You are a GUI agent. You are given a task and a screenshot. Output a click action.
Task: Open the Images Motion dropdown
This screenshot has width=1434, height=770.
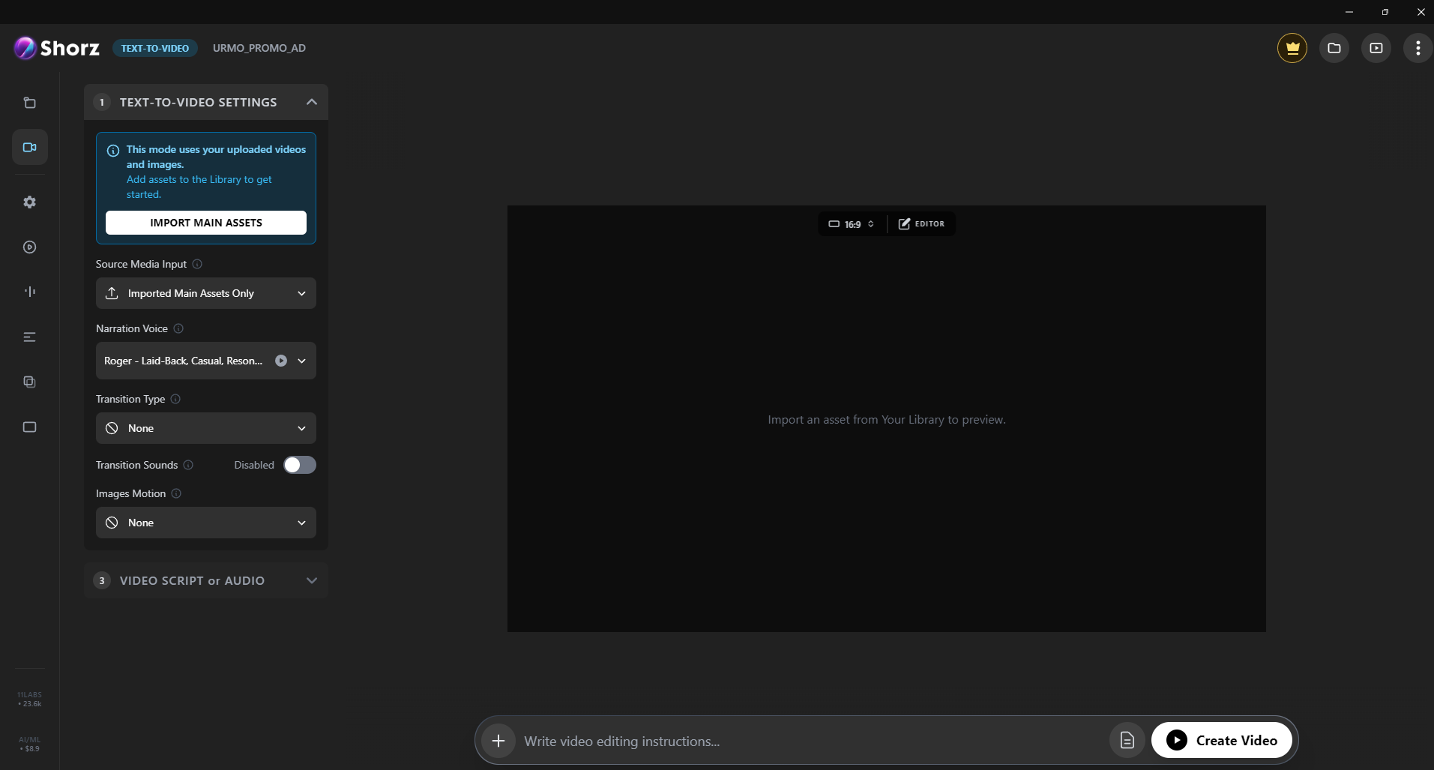click(206, 523)
